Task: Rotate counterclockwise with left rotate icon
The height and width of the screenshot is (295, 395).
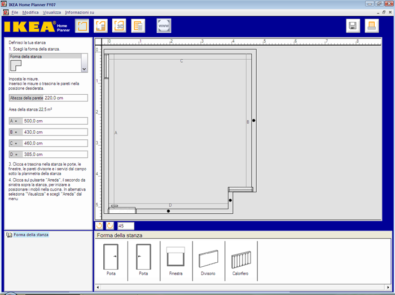Action: (x=99, y=226)
